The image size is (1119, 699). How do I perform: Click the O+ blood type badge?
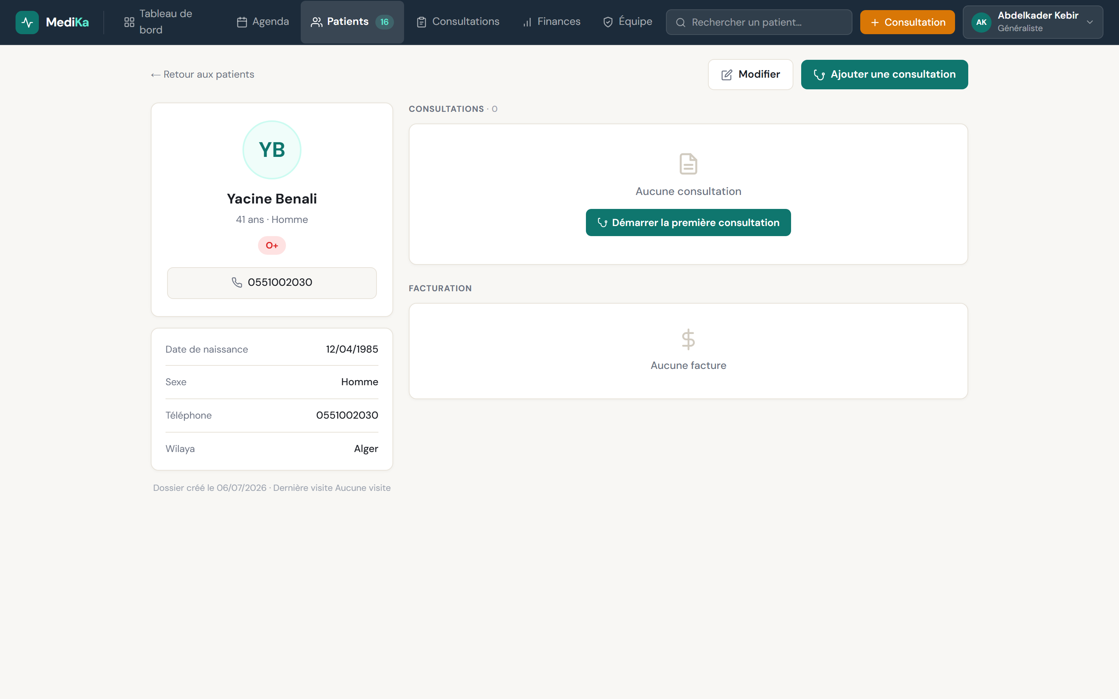point(272,245)
